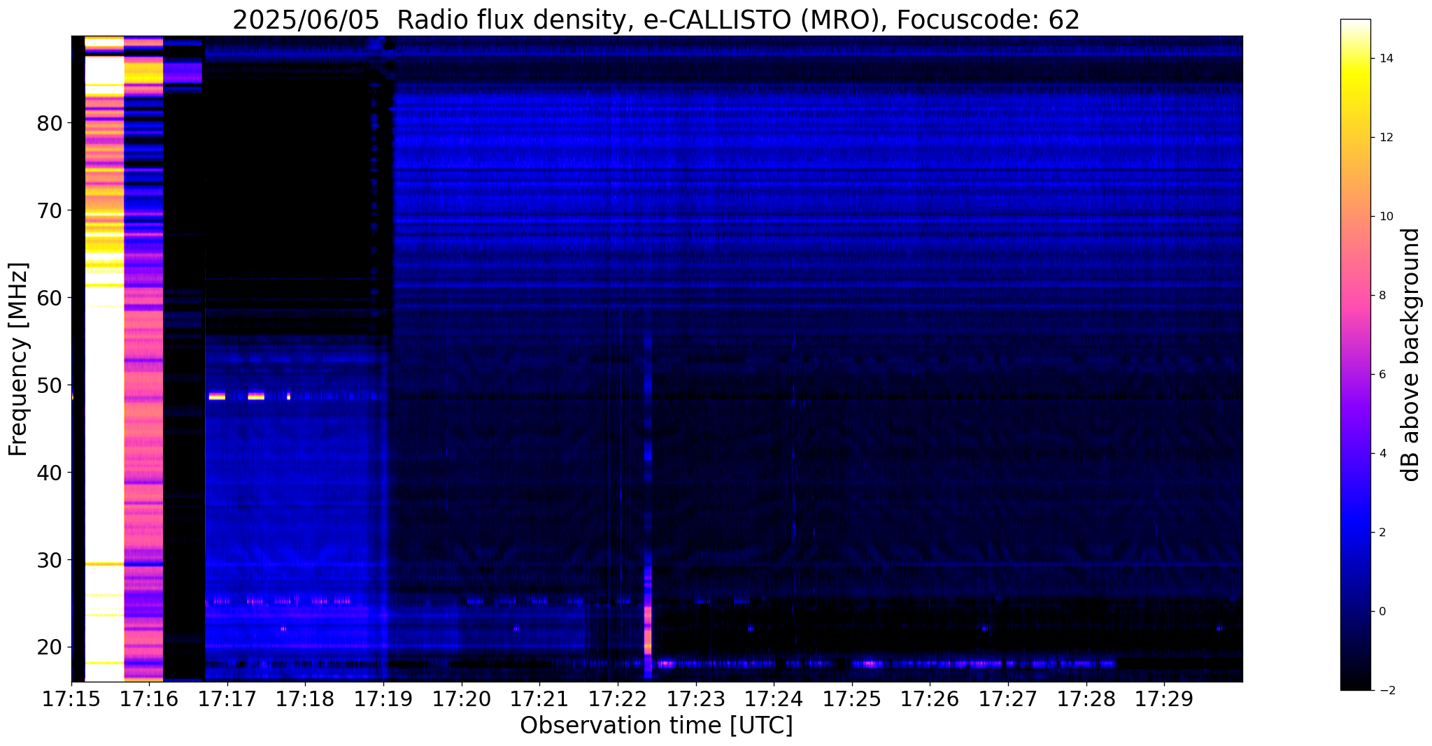Click the 'Observation time [UTC]' axis label
This screenshot has height=746, width=1432.
[x=656, y=726]
